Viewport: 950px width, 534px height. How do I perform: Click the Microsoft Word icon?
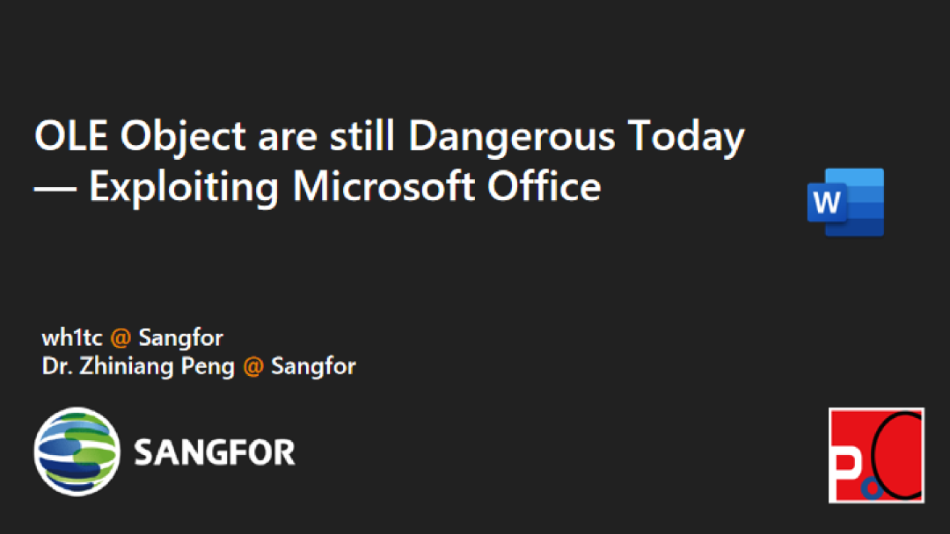tap(845, 203)
